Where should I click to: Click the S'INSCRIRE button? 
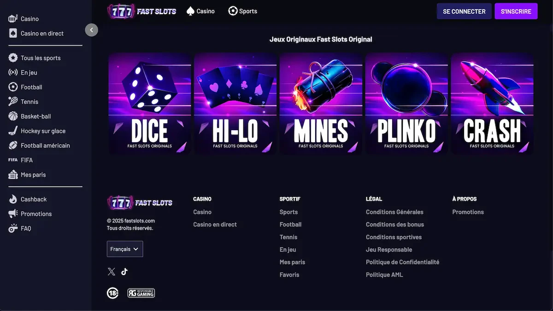tap(516, 11)
